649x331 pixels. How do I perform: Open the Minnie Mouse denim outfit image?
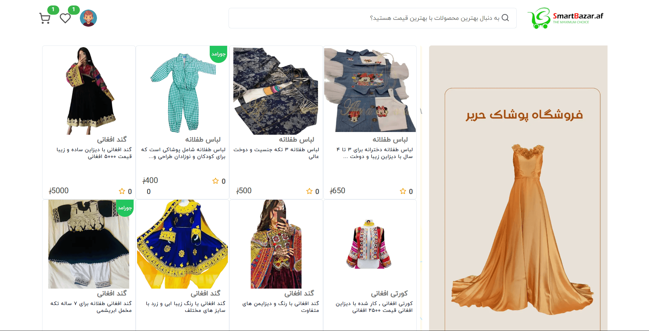370,90
